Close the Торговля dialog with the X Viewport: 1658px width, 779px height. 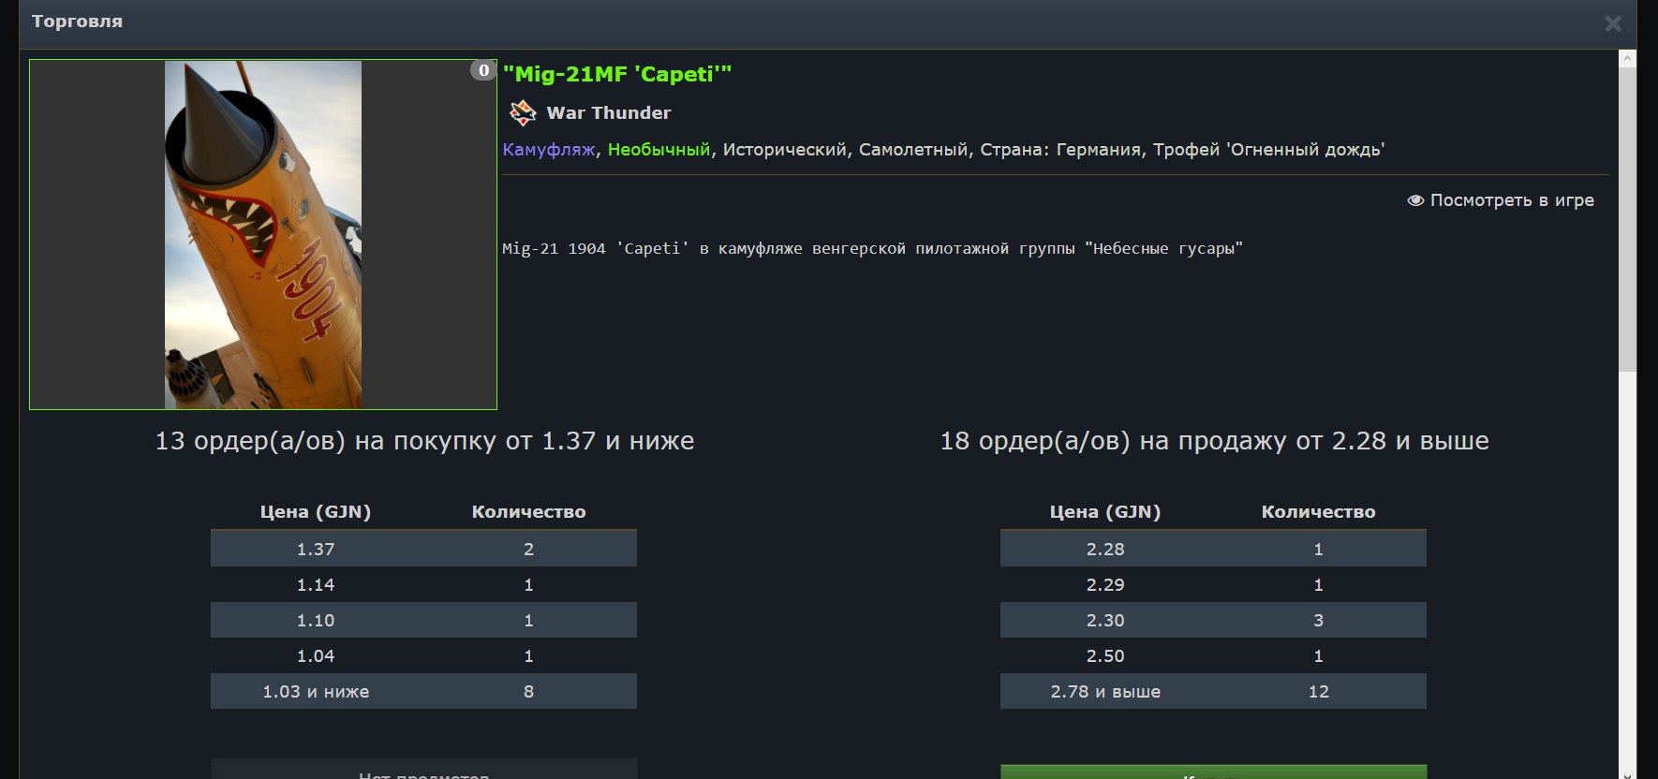click(x=1612, y=23)
